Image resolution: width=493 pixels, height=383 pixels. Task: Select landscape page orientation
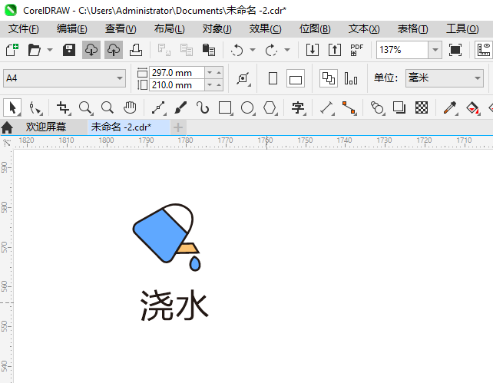click(x=296, y=78)
